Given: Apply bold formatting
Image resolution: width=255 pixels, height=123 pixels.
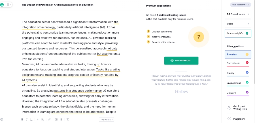Looking at the screenshot, I should (22, 120).
